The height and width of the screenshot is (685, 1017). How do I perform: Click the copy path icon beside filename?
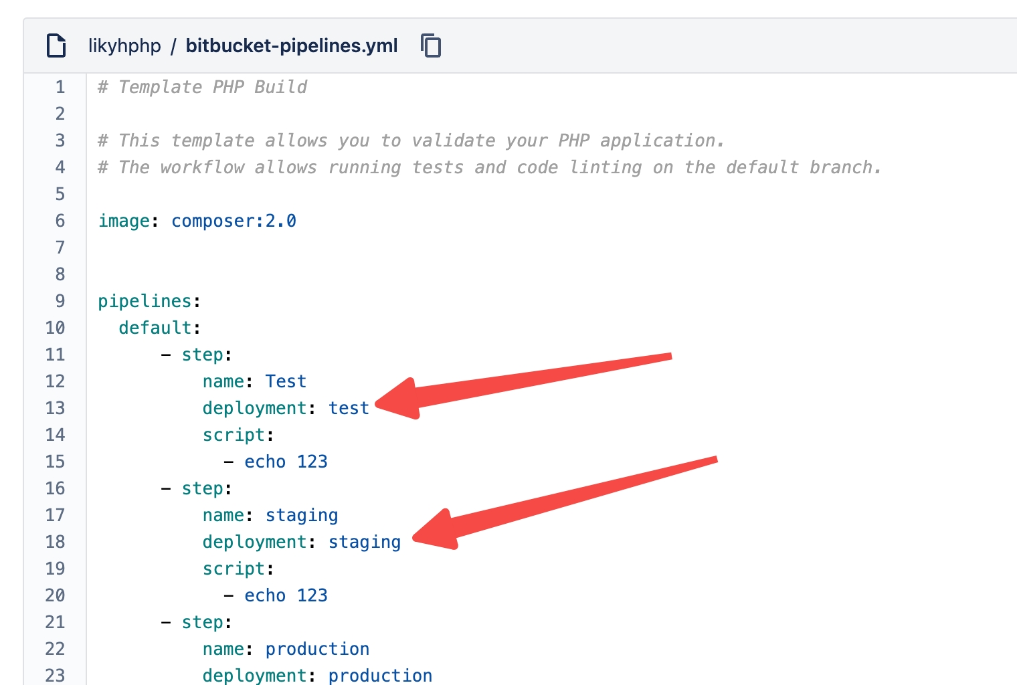tap(431, 45)
